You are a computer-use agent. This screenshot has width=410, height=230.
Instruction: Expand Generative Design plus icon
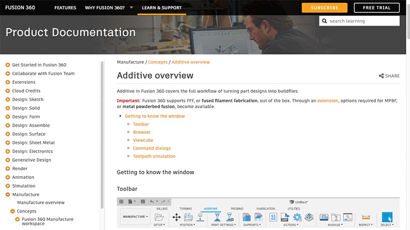(x=8, y=160)
